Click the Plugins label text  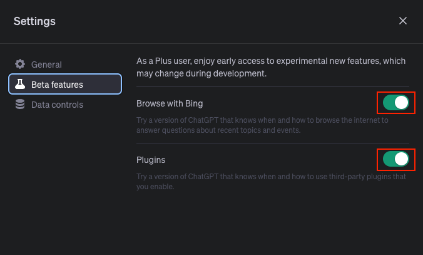(151, 160)
